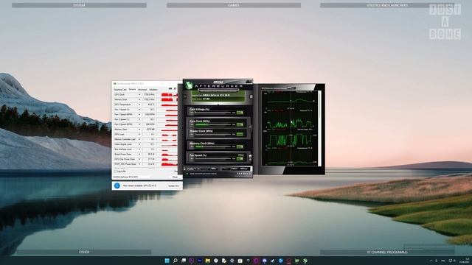Click the GPU Temperature value reading
The height and width of the screenshot is (265, 472).
[150, 105]
